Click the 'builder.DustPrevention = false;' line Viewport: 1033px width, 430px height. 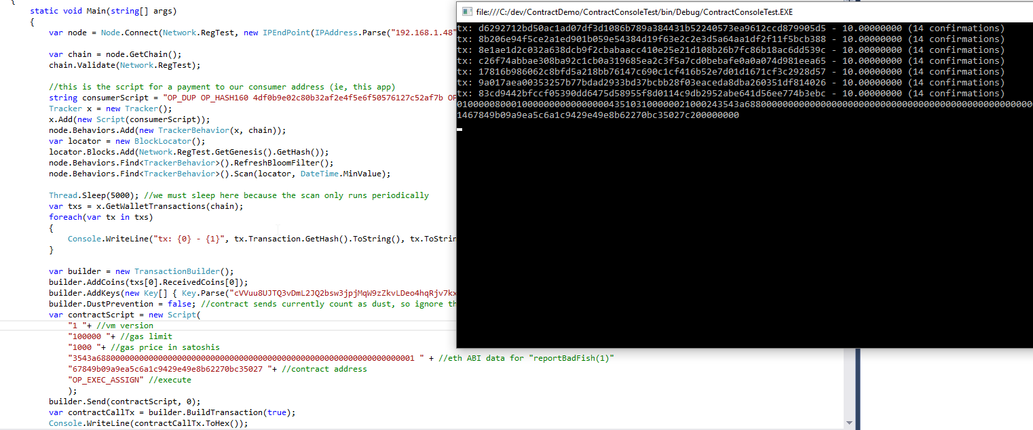(x=252, y=304)
